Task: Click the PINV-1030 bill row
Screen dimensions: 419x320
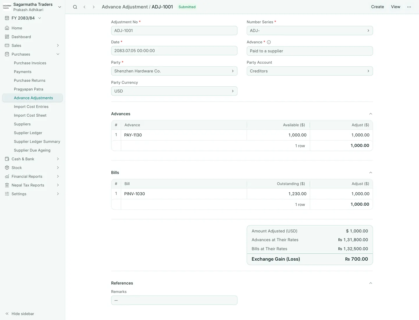Action: (242, 194)
